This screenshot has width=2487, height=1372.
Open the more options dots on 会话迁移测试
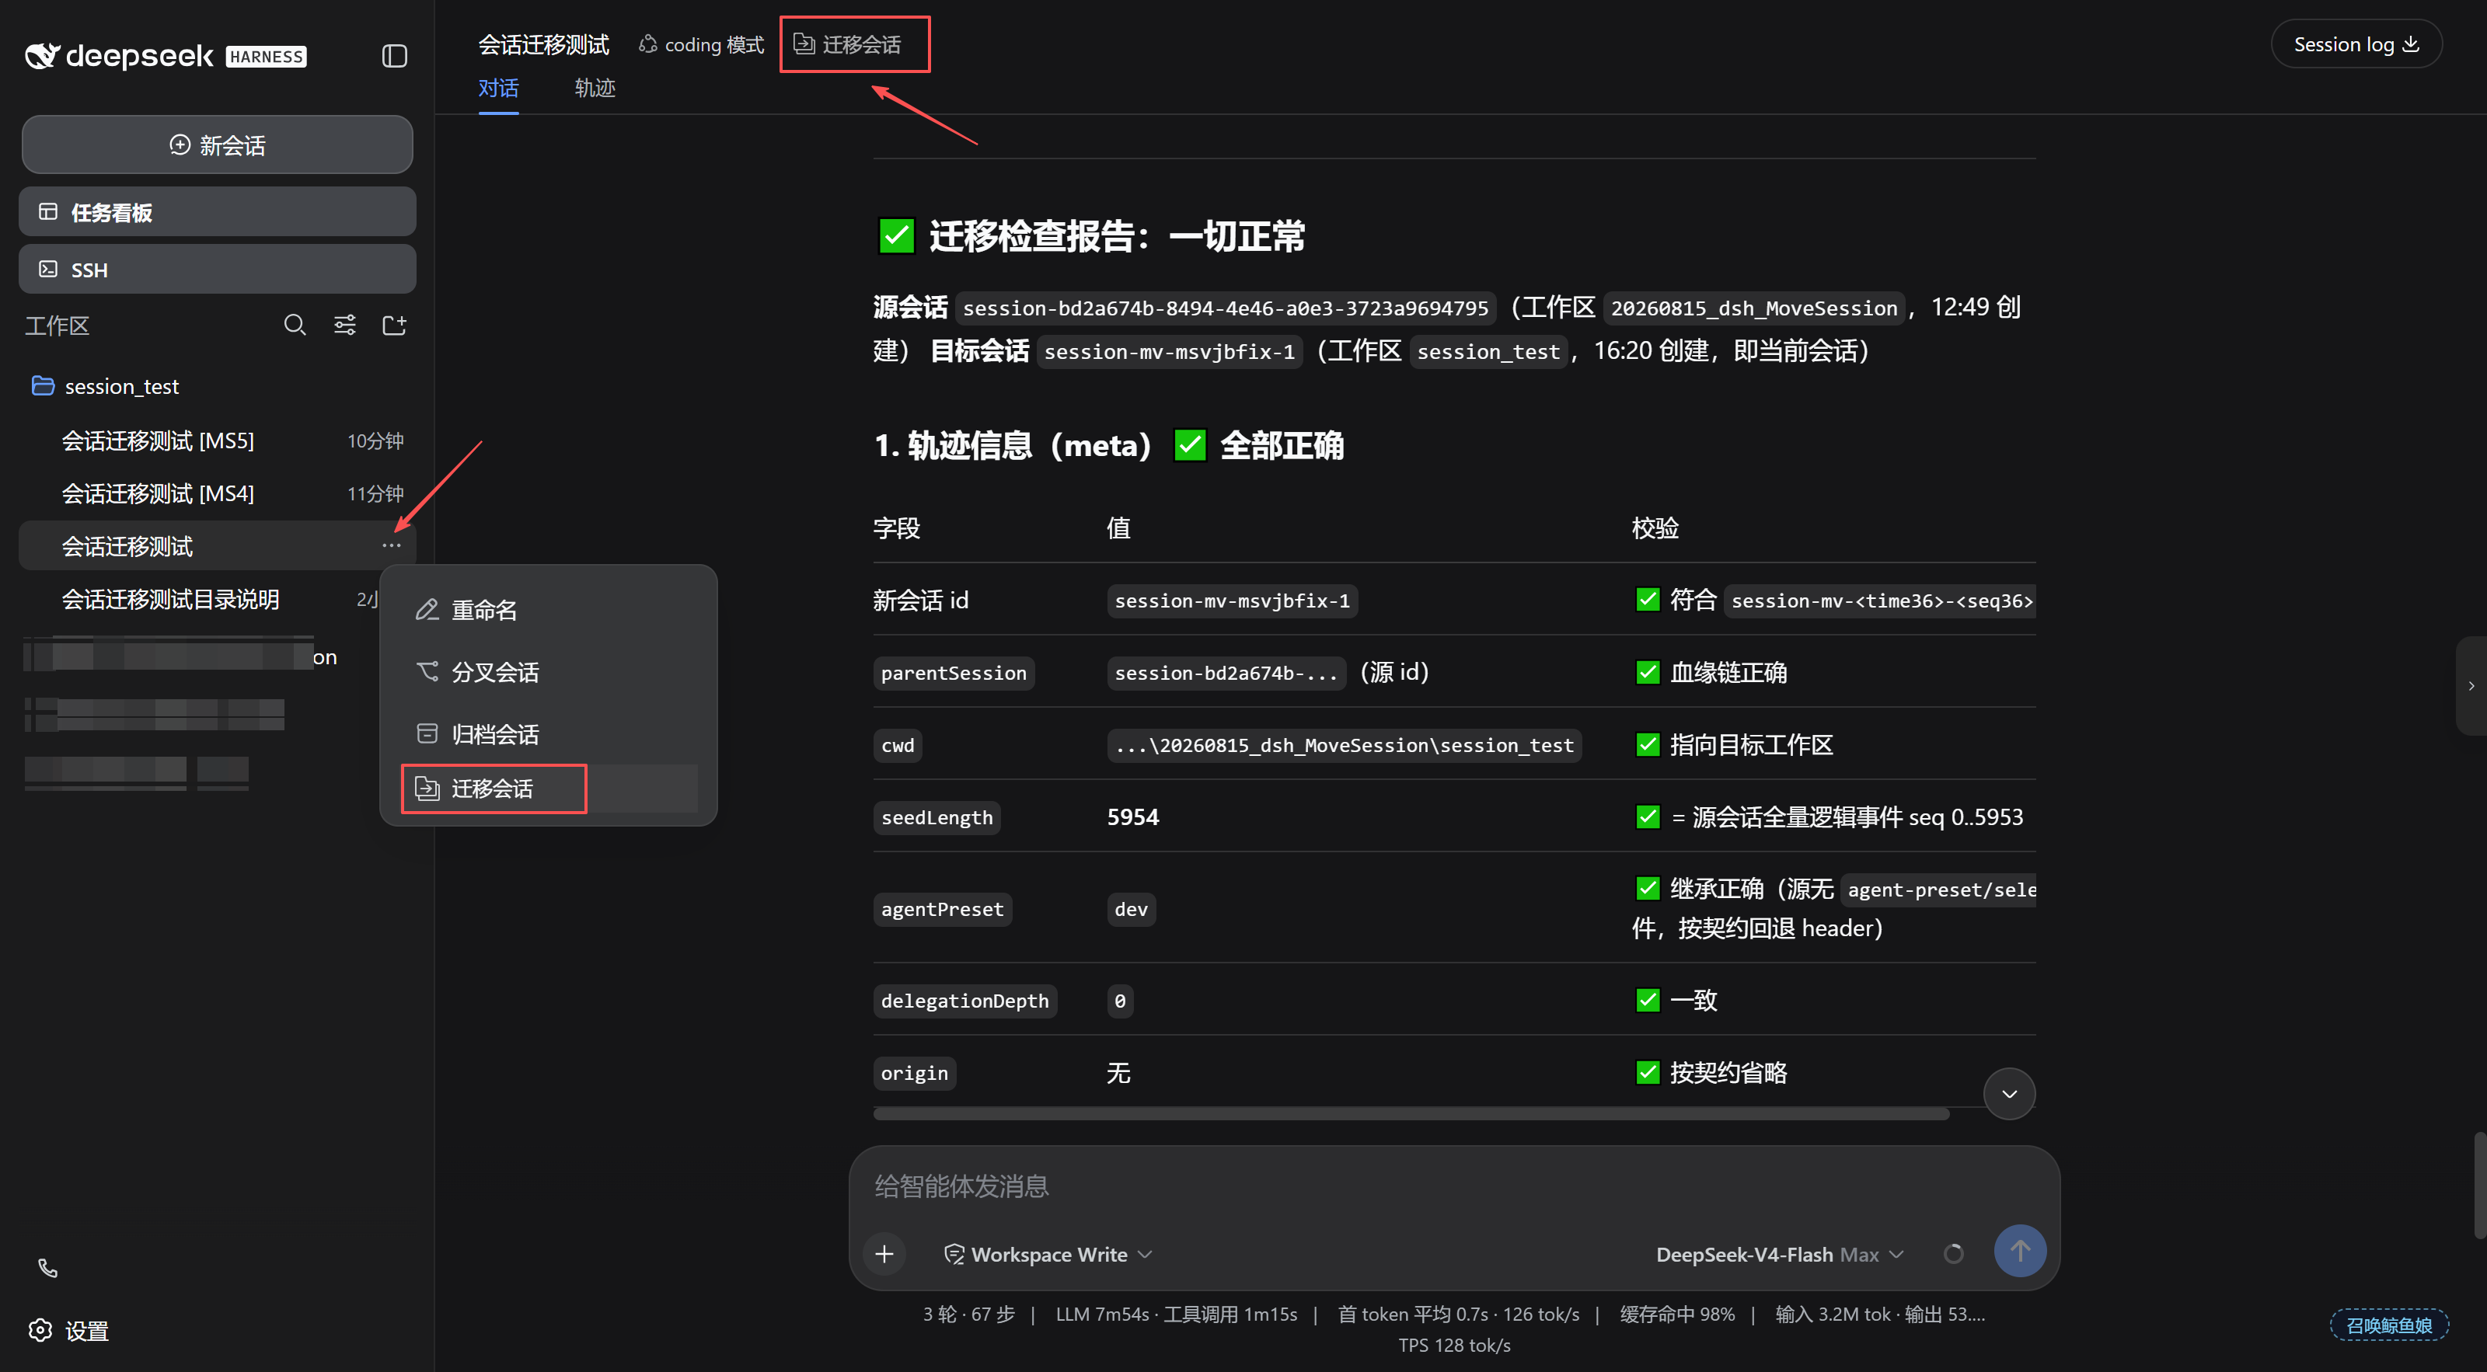pos(391,545)
